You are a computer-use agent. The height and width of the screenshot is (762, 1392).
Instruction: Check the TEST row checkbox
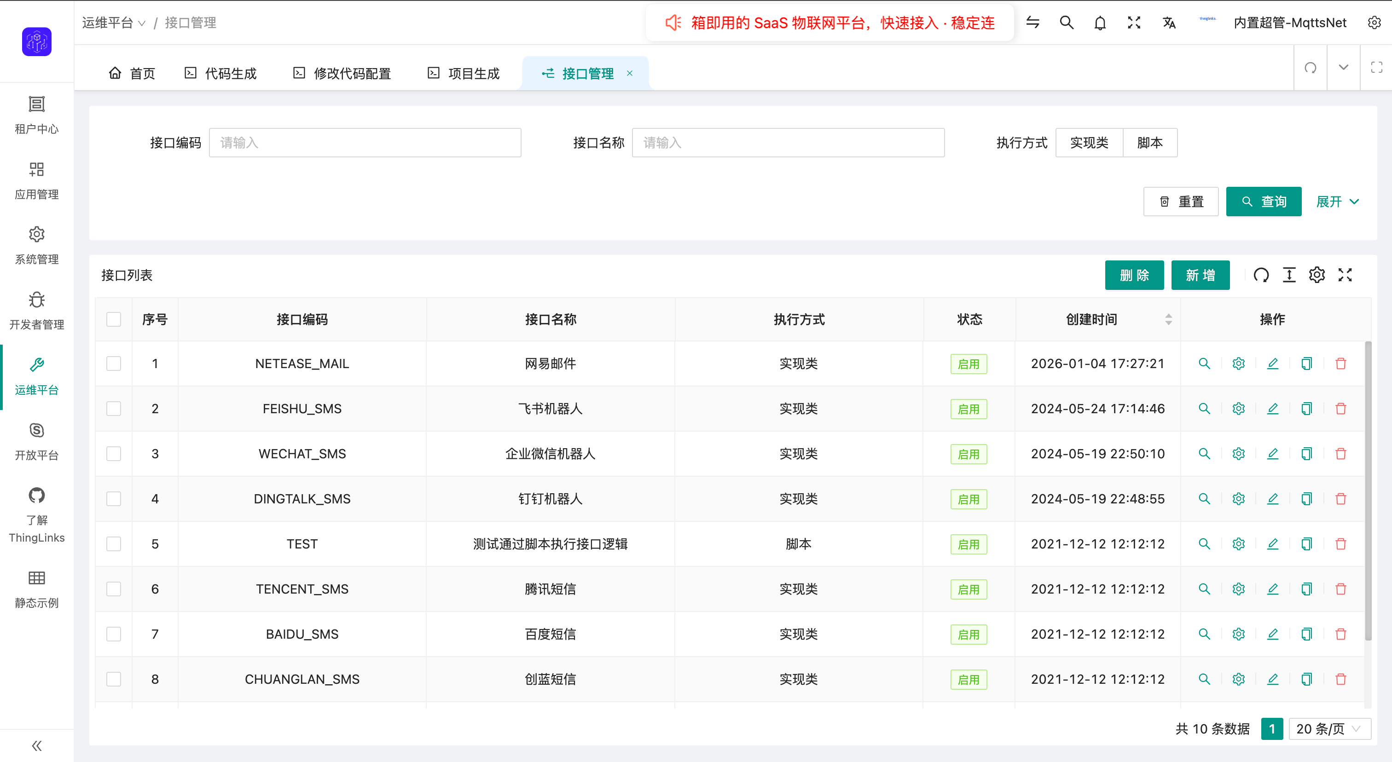pos(114,544)
